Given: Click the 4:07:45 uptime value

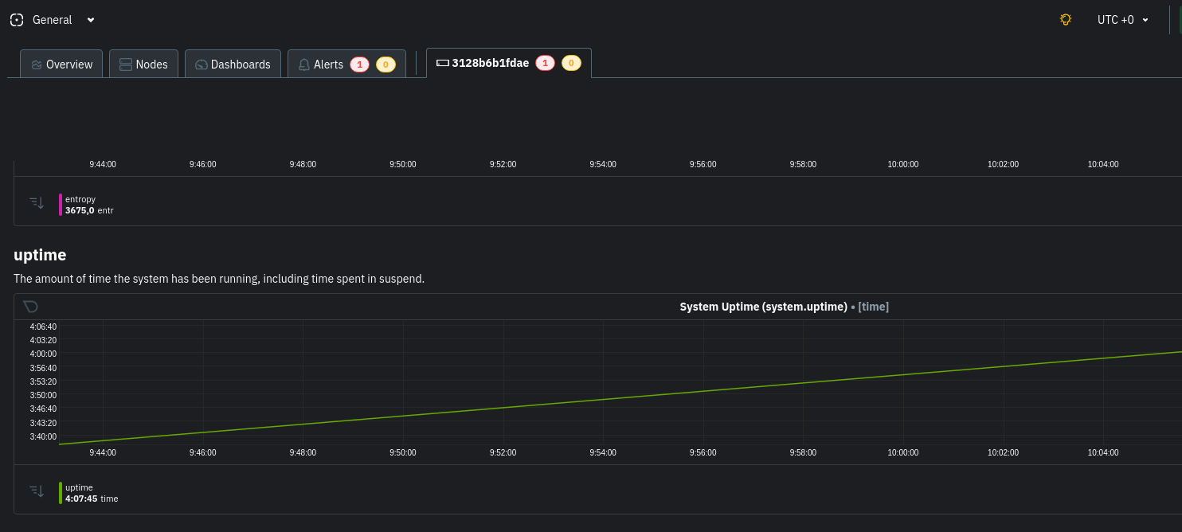Looking at the screenshot, I should click(x=81, y=499).
